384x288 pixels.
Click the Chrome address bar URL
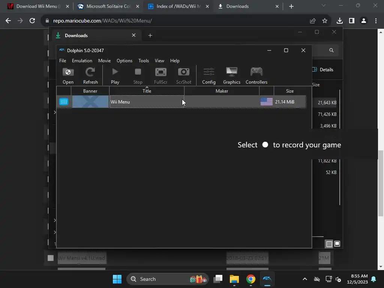[102, 21]
